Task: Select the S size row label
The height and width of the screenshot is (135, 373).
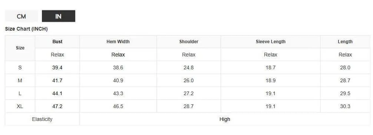Action: point(20,67)
